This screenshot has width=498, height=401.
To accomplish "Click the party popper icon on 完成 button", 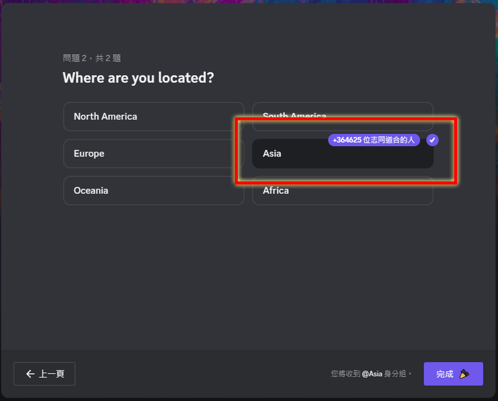I will pyautogui.click(x=464, y=374).
